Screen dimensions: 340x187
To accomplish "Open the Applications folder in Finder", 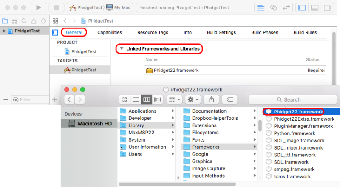I will tap(147, 111).
